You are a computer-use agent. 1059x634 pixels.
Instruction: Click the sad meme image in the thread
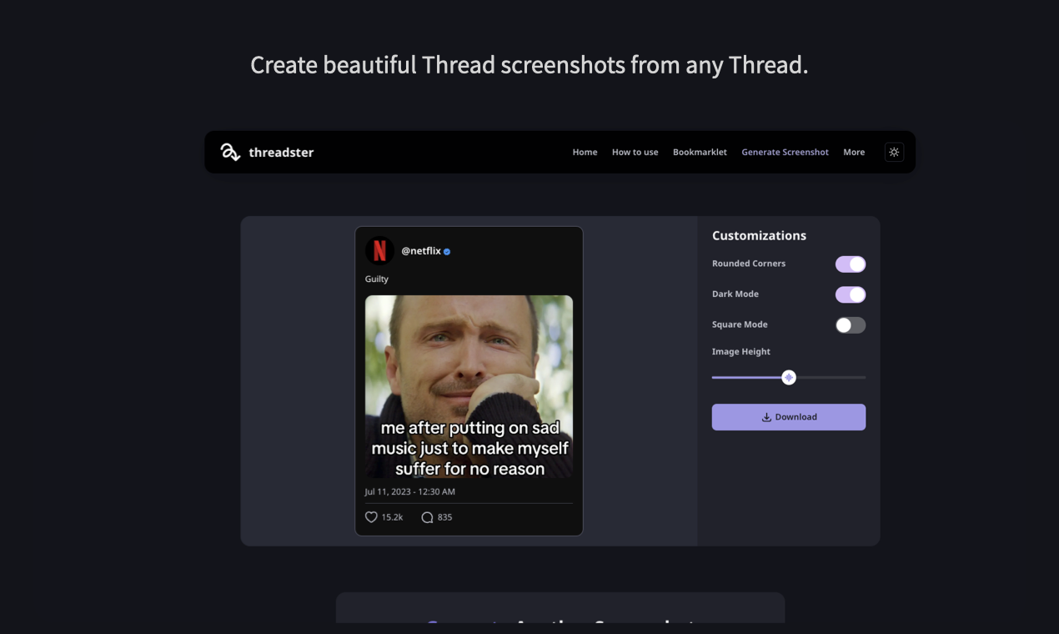click(468, 385)
